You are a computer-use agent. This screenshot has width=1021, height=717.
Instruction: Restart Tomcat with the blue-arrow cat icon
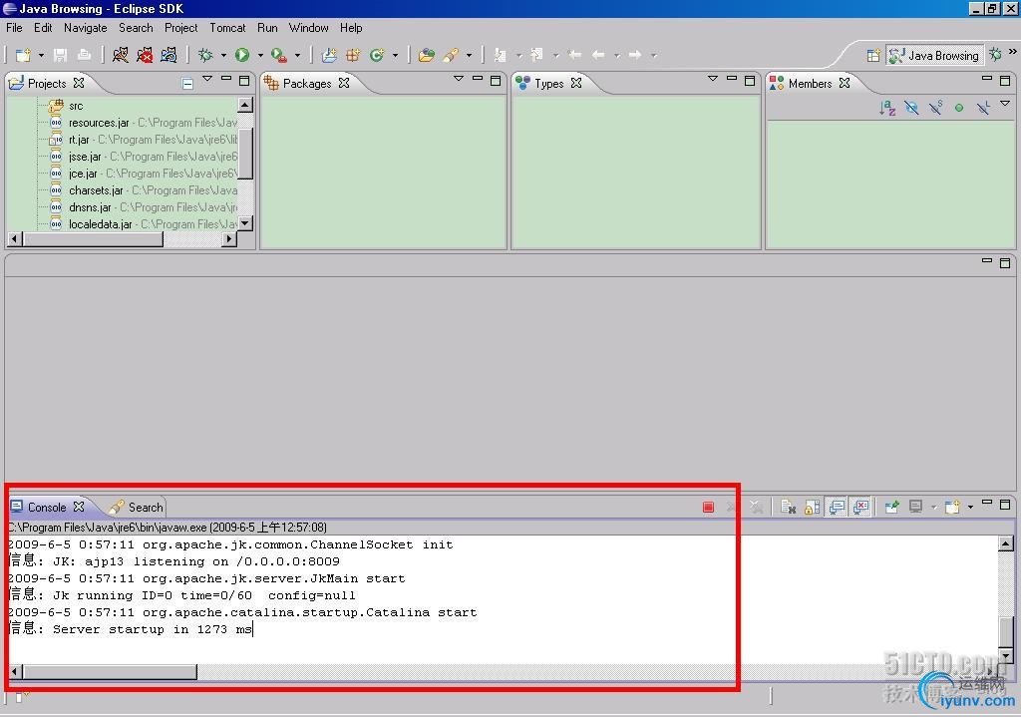coord(169,56)
